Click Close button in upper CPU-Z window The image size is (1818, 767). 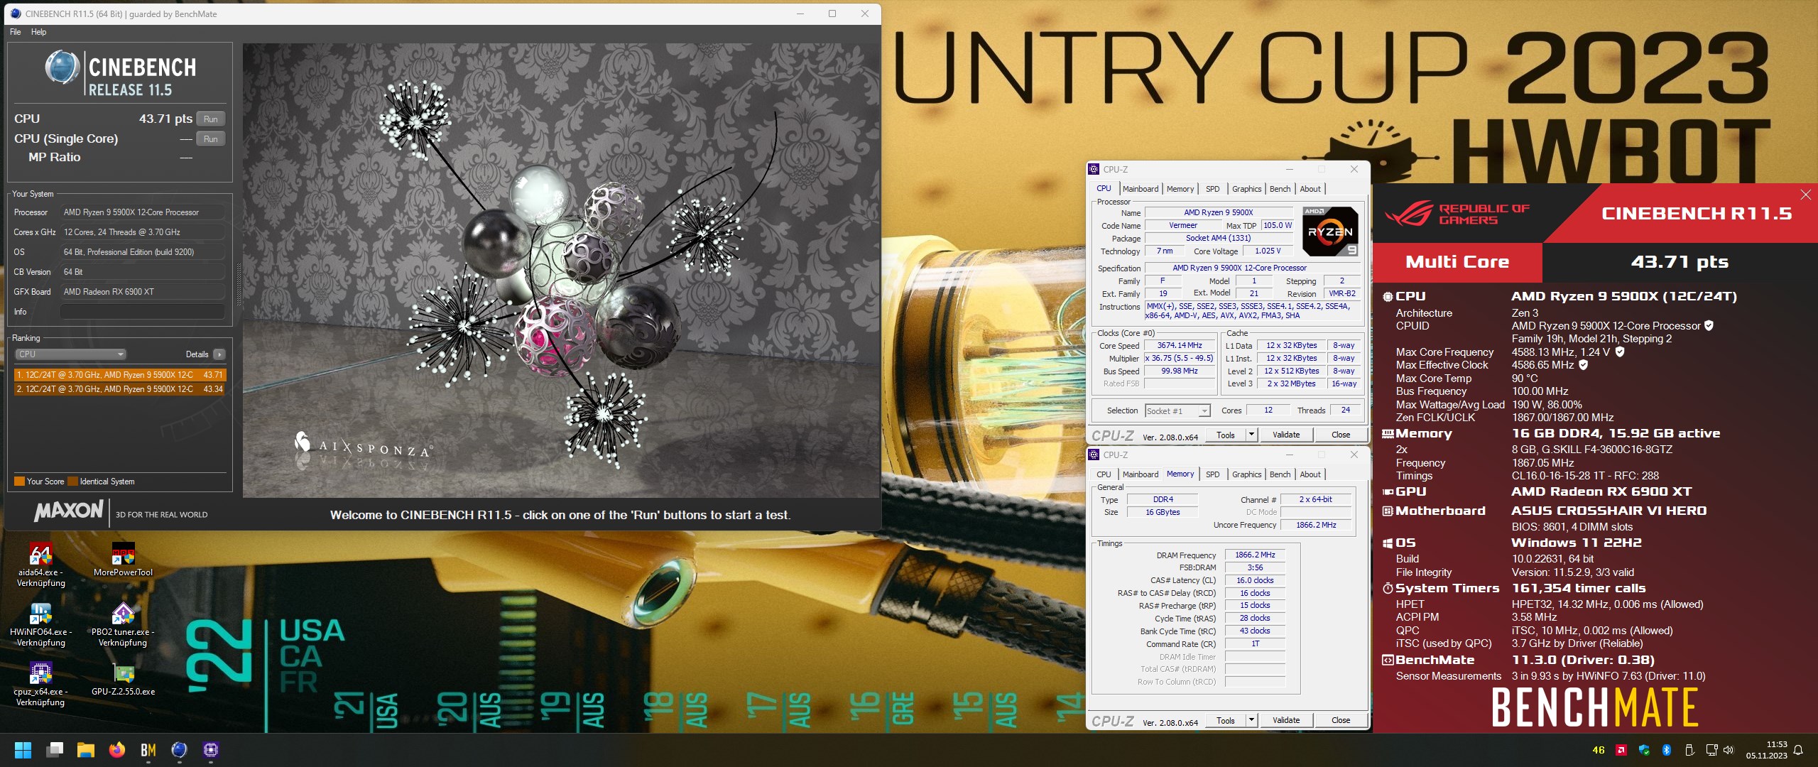click(1341, 435)
